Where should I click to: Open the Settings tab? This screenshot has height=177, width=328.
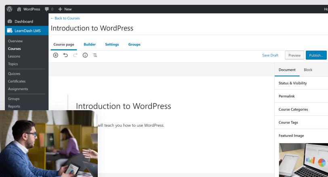112,44
